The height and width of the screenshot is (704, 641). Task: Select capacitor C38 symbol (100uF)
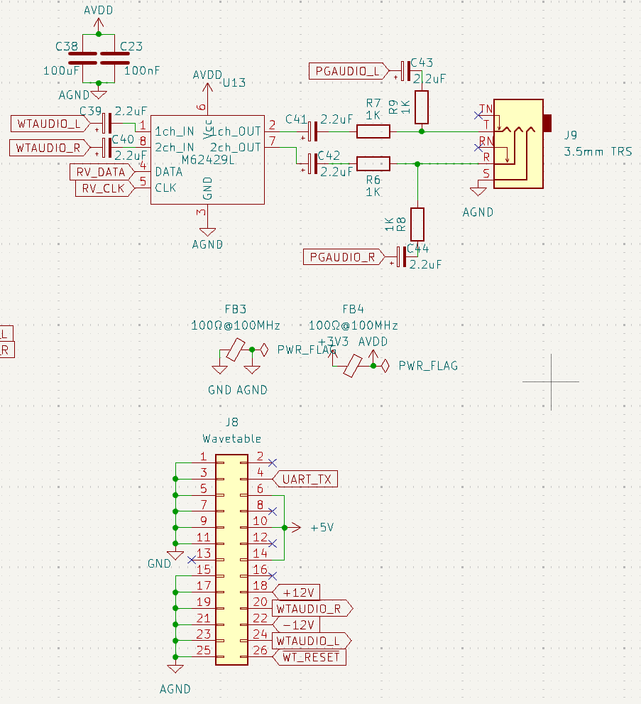[x=83, y=58]
